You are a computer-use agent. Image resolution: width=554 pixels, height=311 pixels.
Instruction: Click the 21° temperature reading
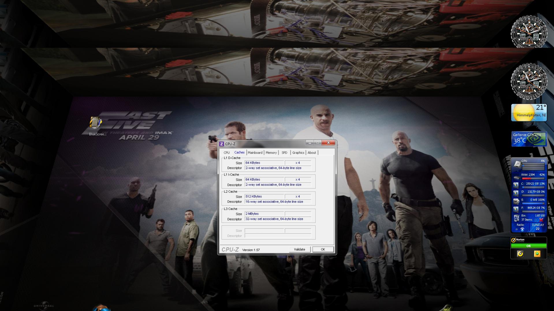541,108
